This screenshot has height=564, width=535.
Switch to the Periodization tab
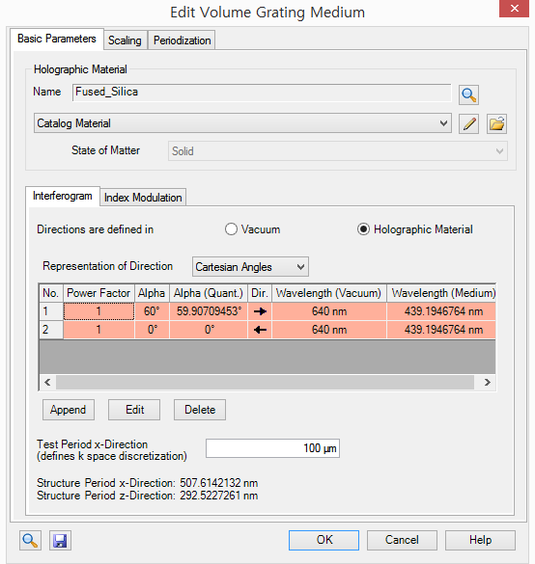coord(182,40)
